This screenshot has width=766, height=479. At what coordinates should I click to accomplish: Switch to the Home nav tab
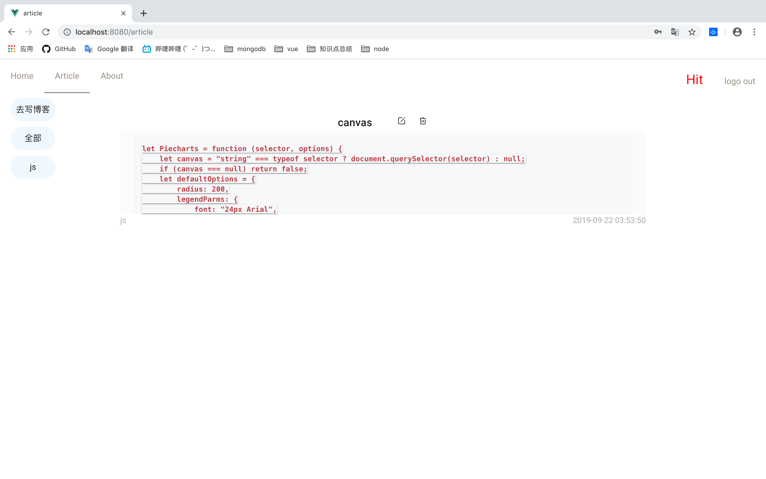pos(22,76)
